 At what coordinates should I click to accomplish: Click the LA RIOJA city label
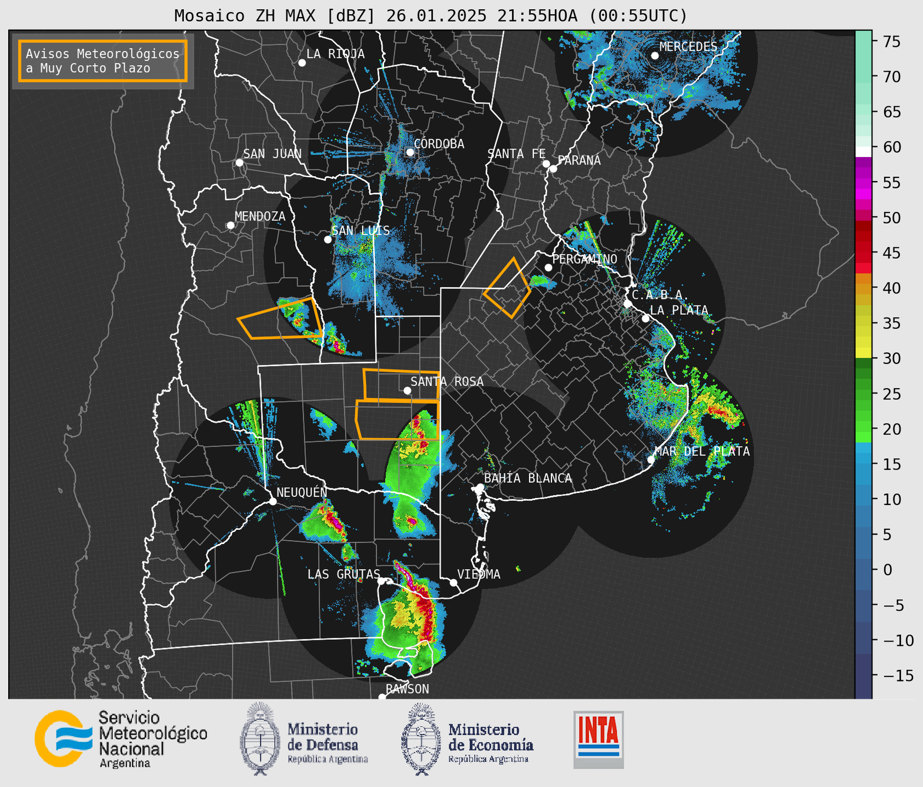point(335,54)
